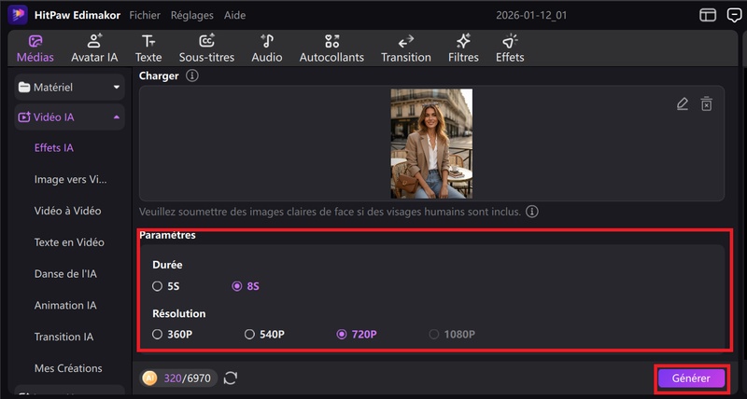Switch to the Filtres tab
Screen dimensions: 747x399
(x=463, y=48)
